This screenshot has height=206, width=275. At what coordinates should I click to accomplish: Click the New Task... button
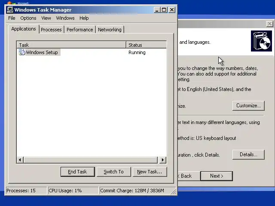click(x=150, y=172)
